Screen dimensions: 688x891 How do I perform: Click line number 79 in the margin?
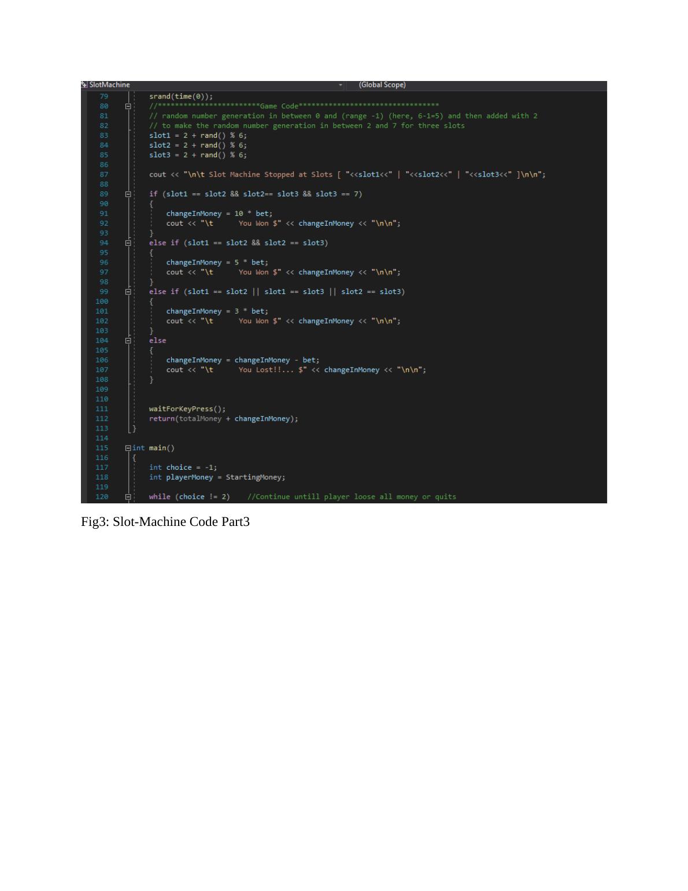click(x=103, y=97)
